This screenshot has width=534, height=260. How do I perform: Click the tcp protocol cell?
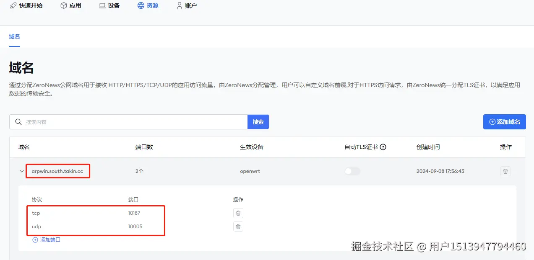(36, 213)
